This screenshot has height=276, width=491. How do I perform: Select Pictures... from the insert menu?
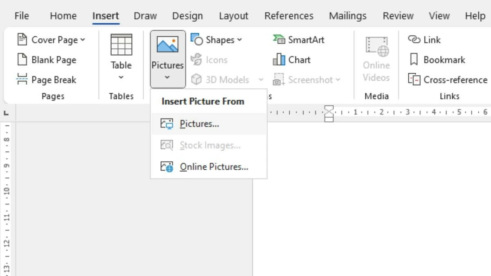click(x=199, y=123)
